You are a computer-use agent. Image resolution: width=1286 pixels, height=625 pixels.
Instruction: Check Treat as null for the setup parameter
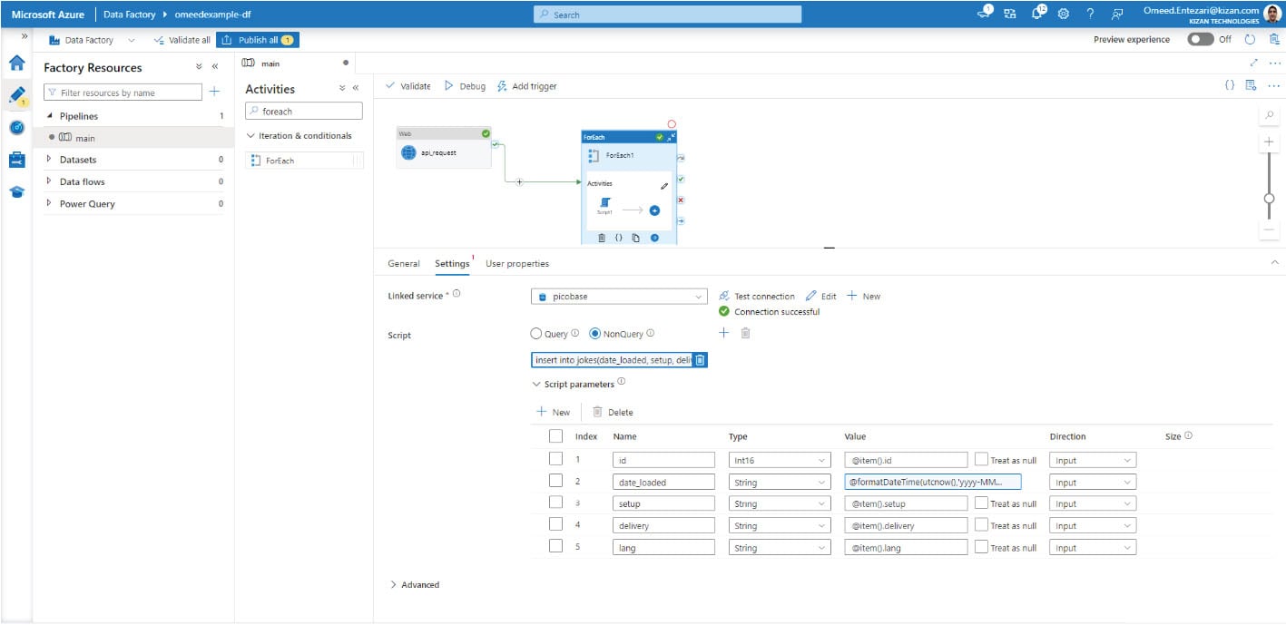tap(981, 503)
